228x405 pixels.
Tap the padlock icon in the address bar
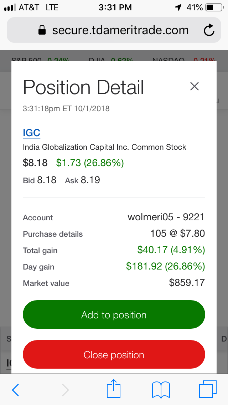coord(42,31)
